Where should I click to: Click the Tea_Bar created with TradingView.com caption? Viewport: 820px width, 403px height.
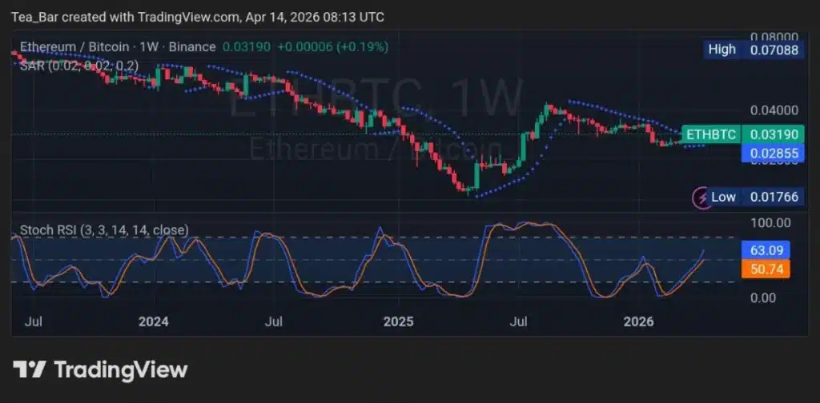click(x=198, y=17)
